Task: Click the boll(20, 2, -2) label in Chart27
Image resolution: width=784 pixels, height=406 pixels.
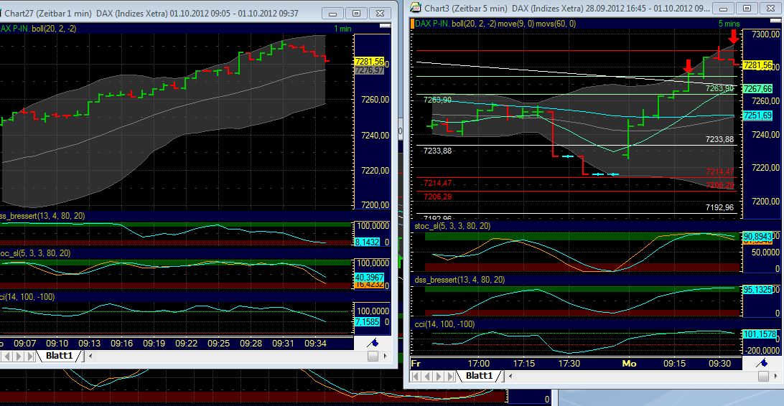Action: 54,29
